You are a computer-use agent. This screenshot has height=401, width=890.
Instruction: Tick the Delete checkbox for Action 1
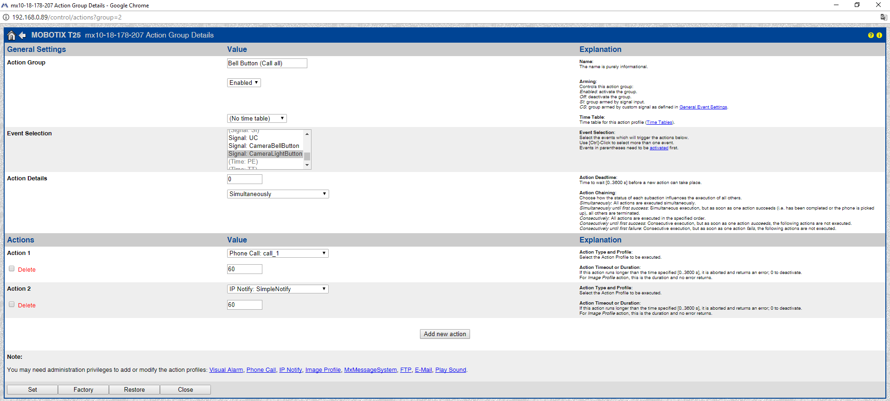pos(12,269)
